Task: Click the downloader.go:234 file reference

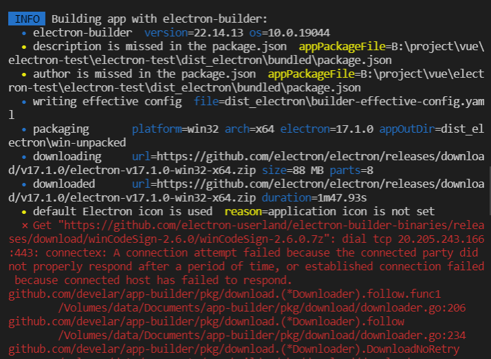Action: tap(262, 336)
